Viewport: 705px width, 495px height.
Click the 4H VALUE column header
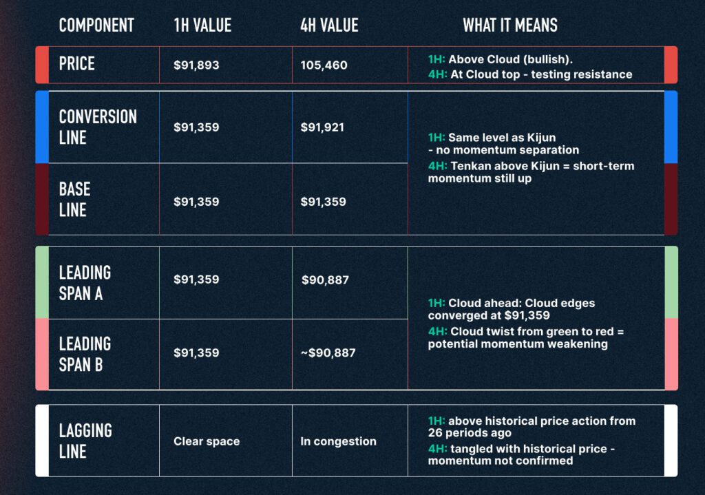[x=329, y=26]
